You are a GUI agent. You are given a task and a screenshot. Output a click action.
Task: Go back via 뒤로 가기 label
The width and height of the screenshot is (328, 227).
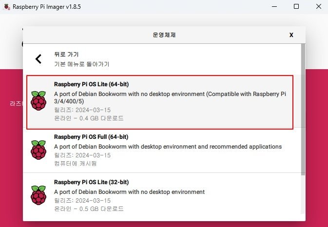(66, 55)
